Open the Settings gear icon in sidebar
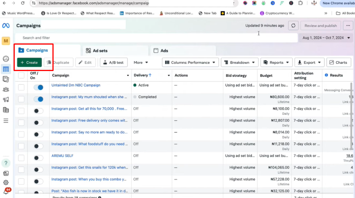The height and width of the screenshot is (198, 355). [6, 183]
